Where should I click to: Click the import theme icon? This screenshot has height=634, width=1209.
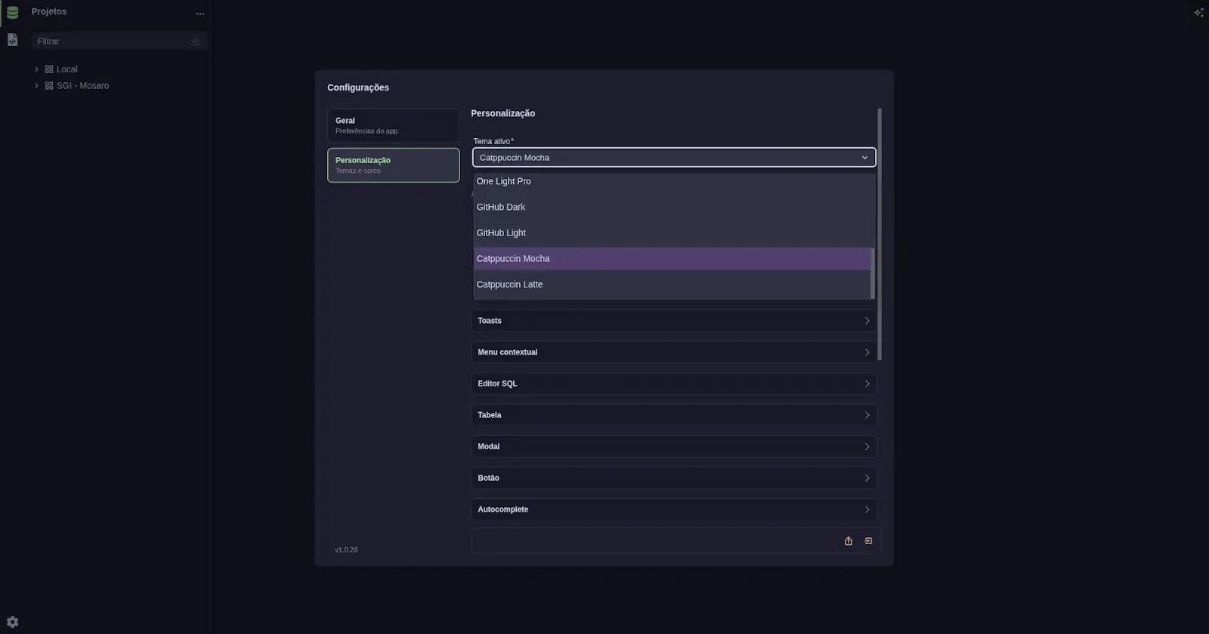(x=868, y=541)
